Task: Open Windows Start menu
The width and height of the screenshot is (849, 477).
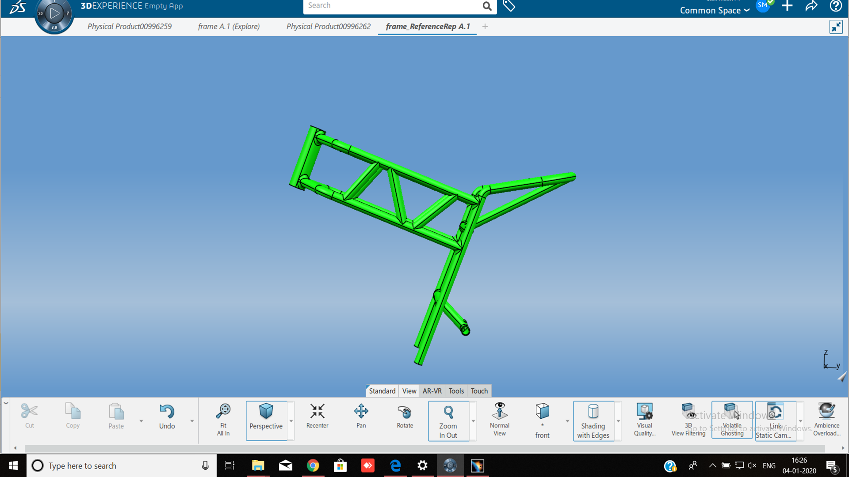Action: click(x=13, y=466)
